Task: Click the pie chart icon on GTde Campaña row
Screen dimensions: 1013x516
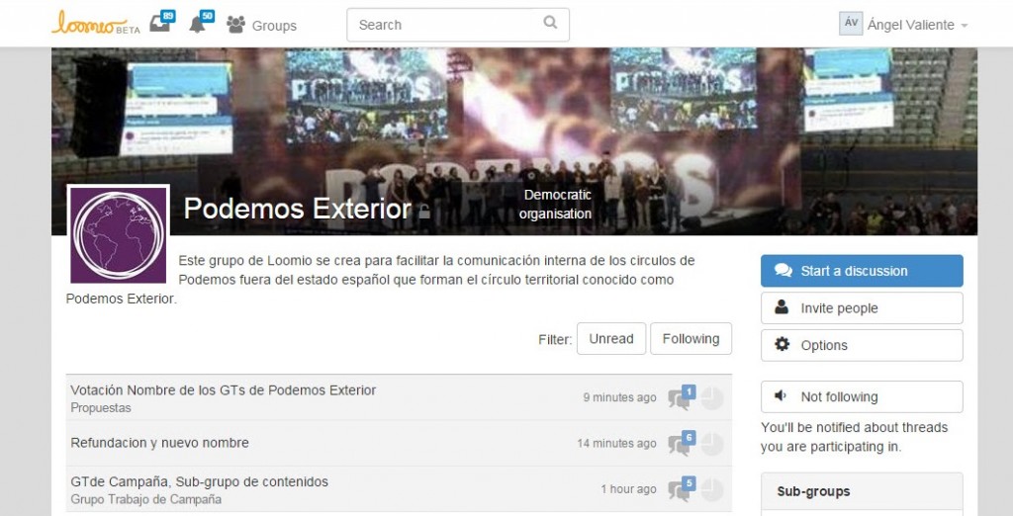Action: point(711,490)
